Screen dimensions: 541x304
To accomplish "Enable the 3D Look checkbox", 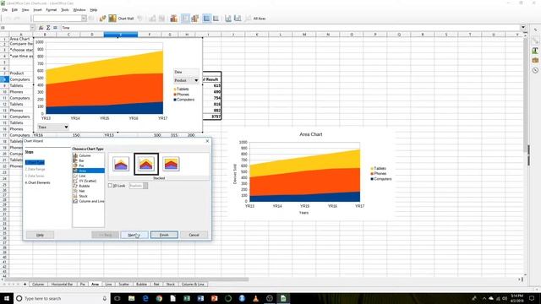I will tap(111, 186).
